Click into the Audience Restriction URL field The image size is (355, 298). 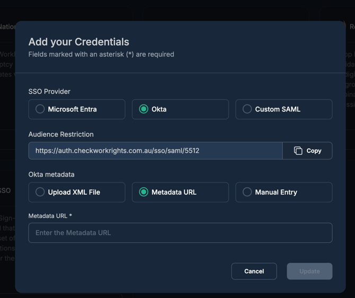click(156, 151)
